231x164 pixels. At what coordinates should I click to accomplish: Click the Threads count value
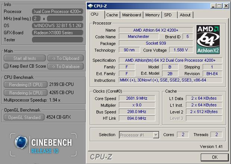click(216, 135)
